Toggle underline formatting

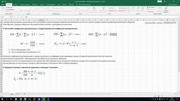25,11
